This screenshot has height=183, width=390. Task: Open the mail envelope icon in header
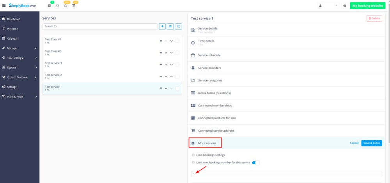click(x=57, y=6)
